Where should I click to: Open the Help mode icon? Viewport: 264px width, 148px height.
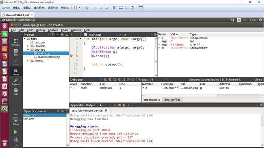pyautogui.click(x=16, y=92)
